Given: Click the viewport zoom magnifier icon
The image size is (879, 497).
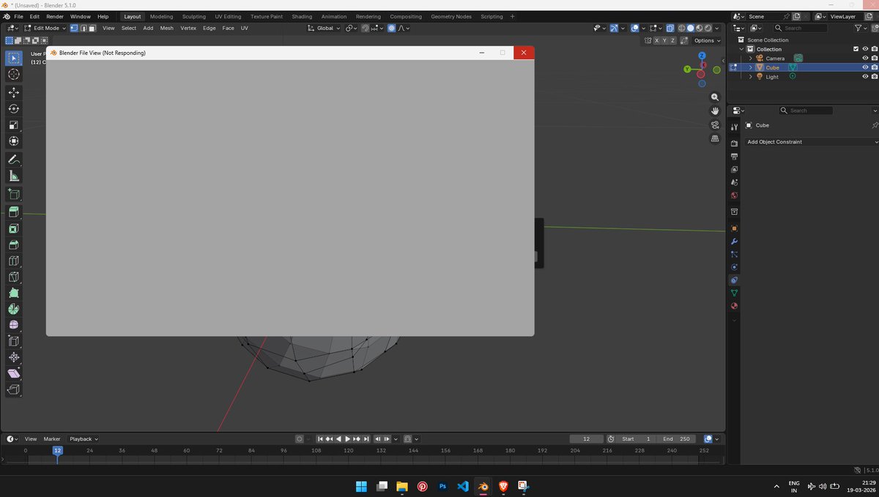Looking at the screenshot, I should (715, 97).
